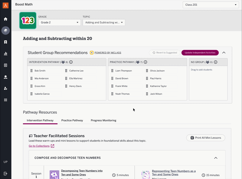Click the info icon beside No Group
The image size is (242, 179).
(215, 62)
